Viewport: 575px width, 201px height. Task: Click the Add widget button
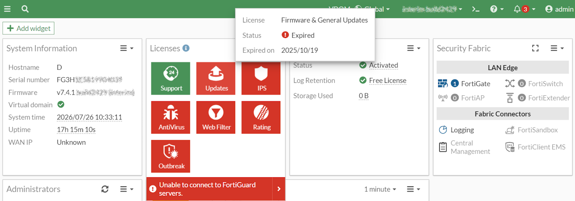click(x=29, y=28)
